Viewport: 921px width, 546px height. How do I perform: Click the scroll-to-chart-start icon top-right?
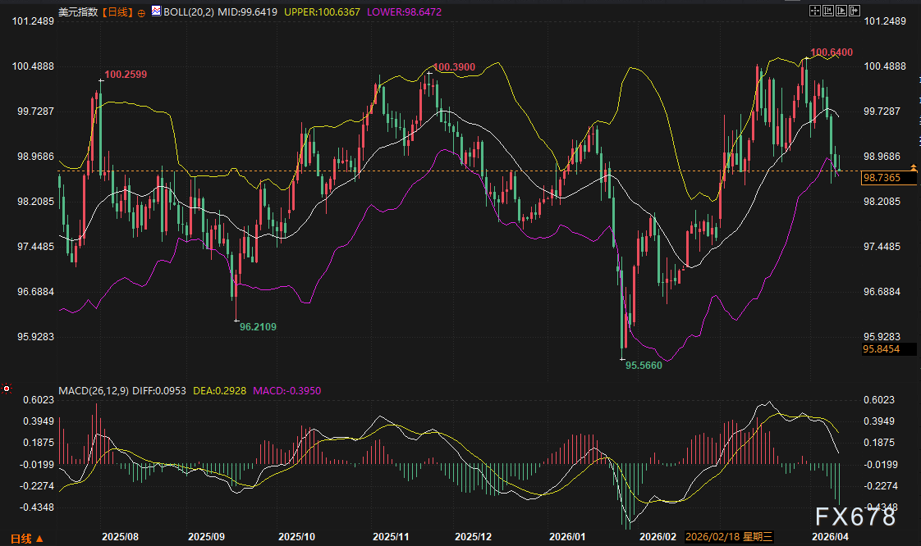828,10
